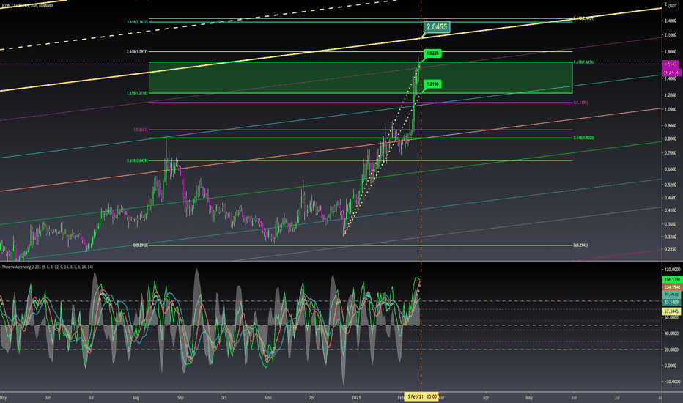Click the 120.0000 indicator axis tick
This screenshot has width=683, height=403.
(672, 269)
